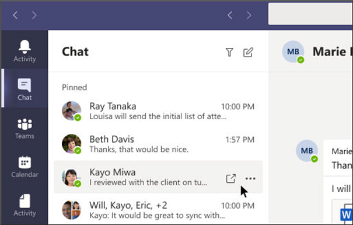Start a new chat with compose icon
The width and height of the screenshot is (353, 225).
(x=248, y=52)
